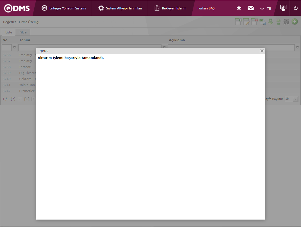Click the green up-arrow export icon
The width and height of the screenshot is (301, 227).
(278, 22)
